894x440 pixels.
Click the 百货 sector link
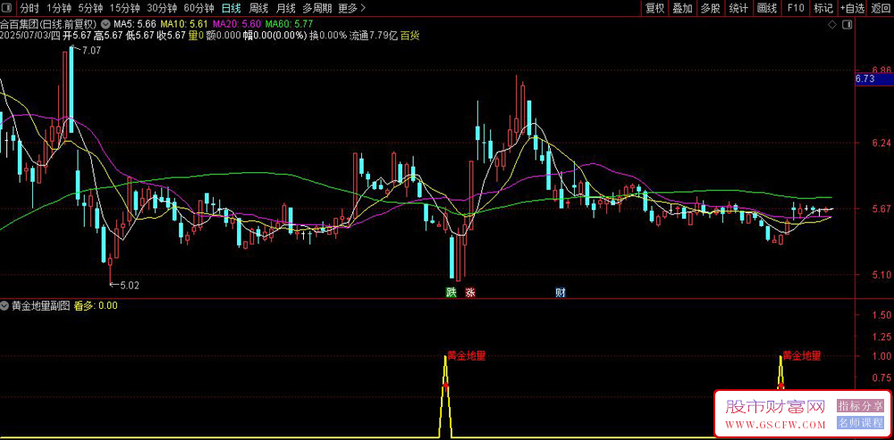(409, 36)
